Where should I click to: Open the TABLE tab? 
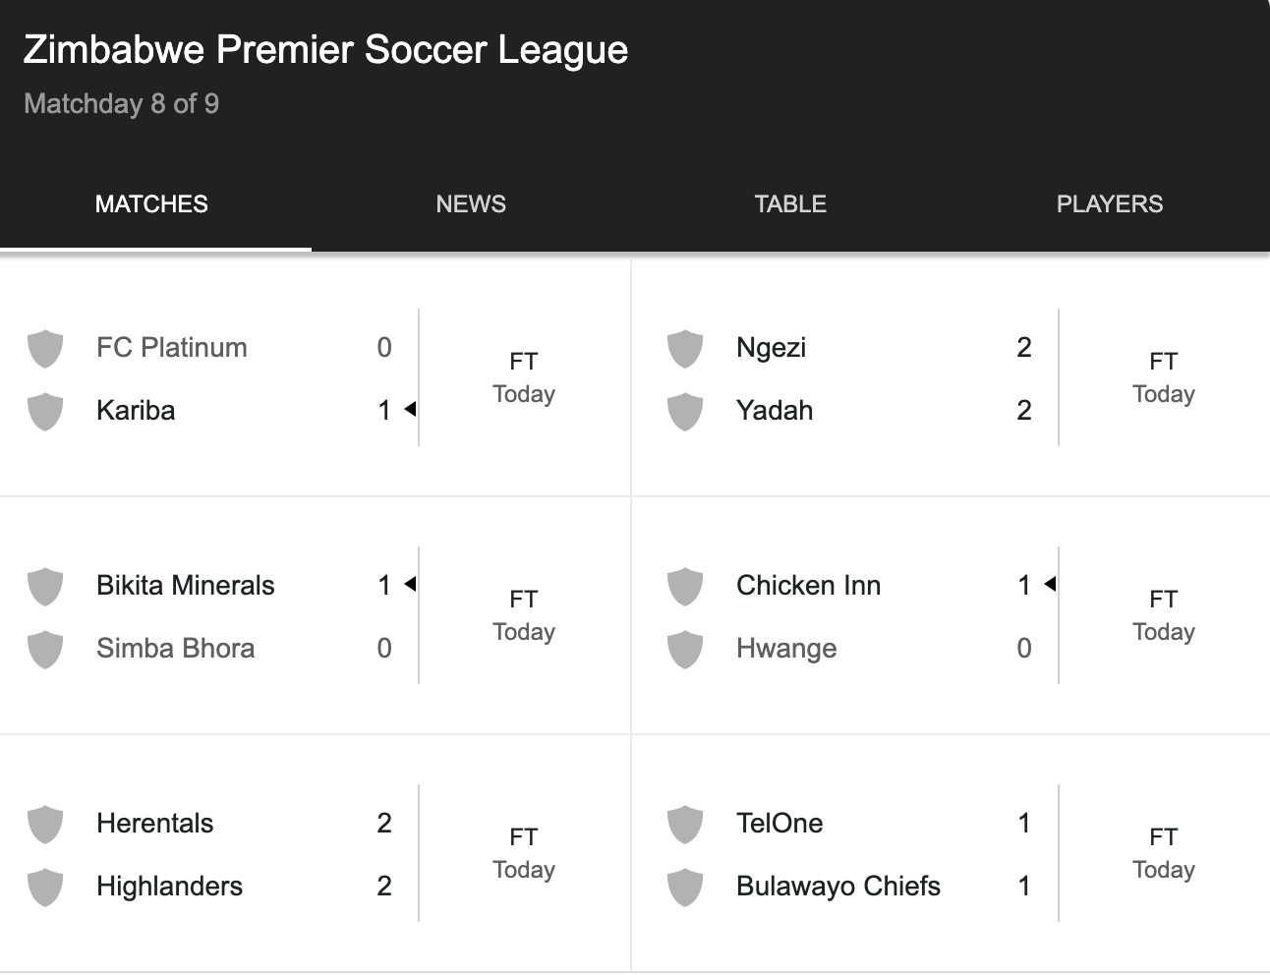click(x=790, y=203)
